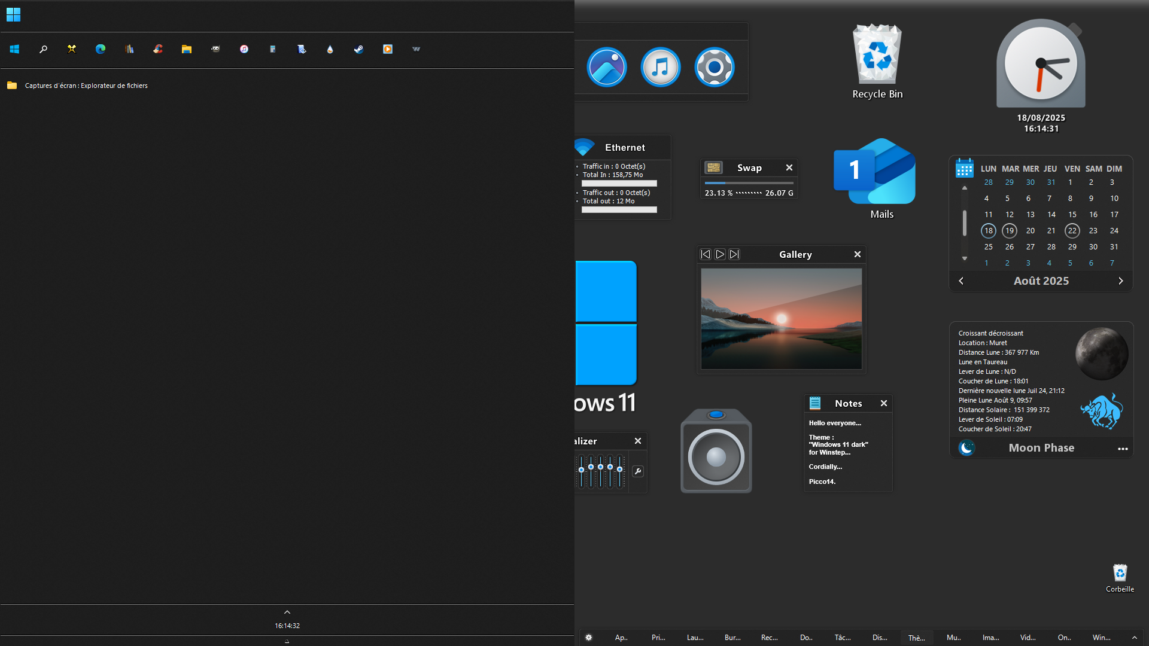Image resolution: width=1149 pixels, height=646 pixels.
Task: Open Microsoft Edge from the shelf
Action: pos(101,49)
